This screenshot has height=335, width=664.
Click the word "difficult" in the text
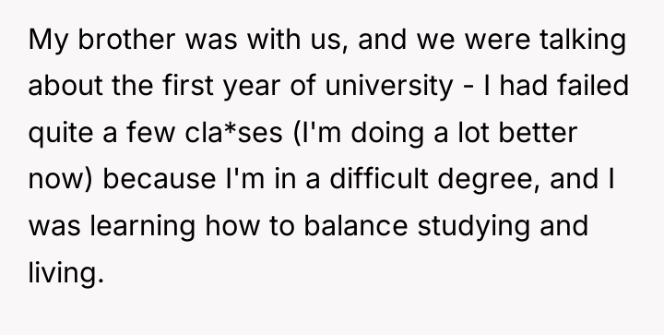coord(379,178)
